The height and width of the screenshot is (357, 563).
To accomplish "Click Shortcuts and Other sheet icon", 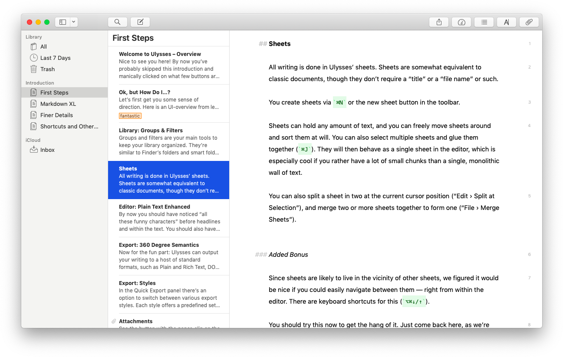I will tap(33, 126).
